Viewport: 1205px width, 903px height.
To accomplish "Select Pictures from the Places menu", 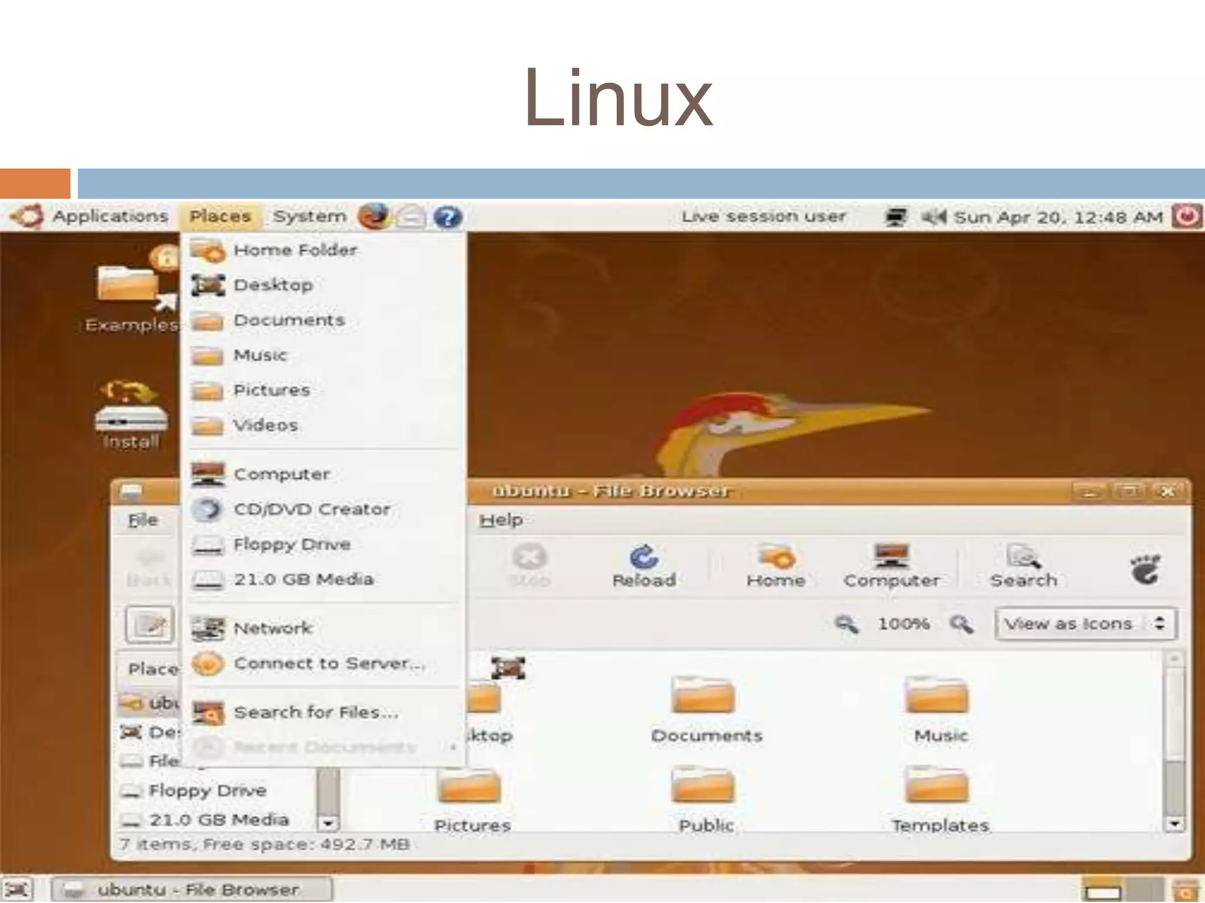I will [x=324, y=390].
